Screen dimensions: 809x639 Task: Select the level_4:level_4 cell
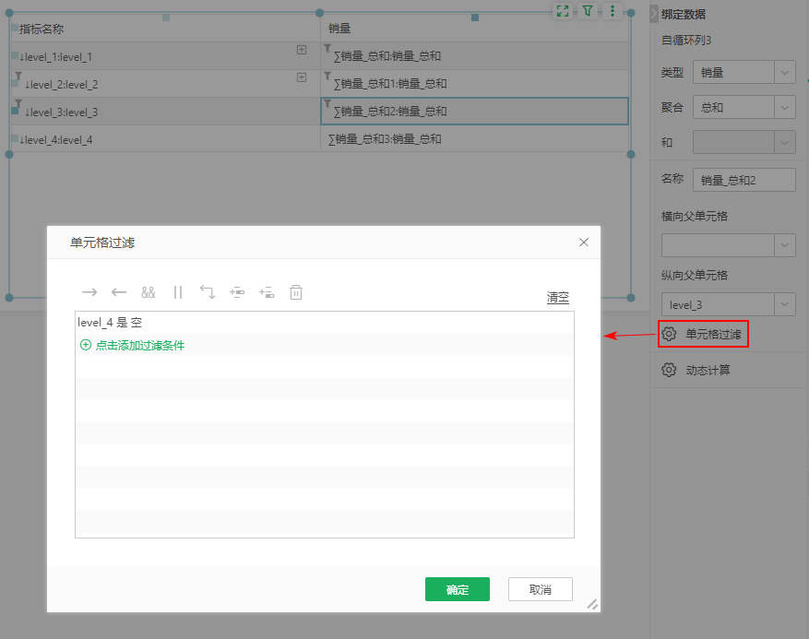[166, 139]
